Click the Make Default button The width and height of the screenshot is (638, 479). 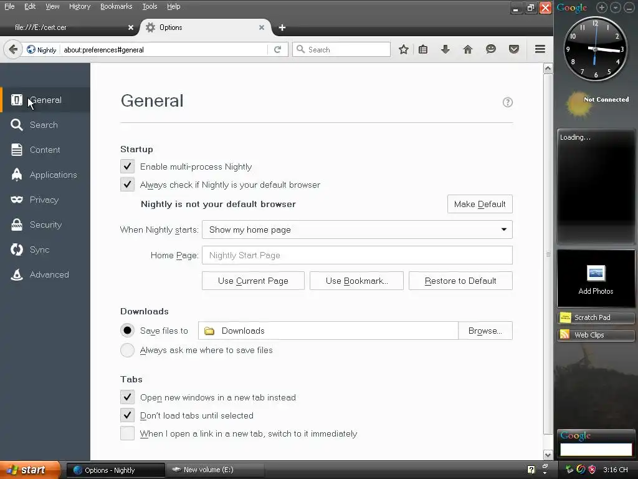click(x=480, y=204)
